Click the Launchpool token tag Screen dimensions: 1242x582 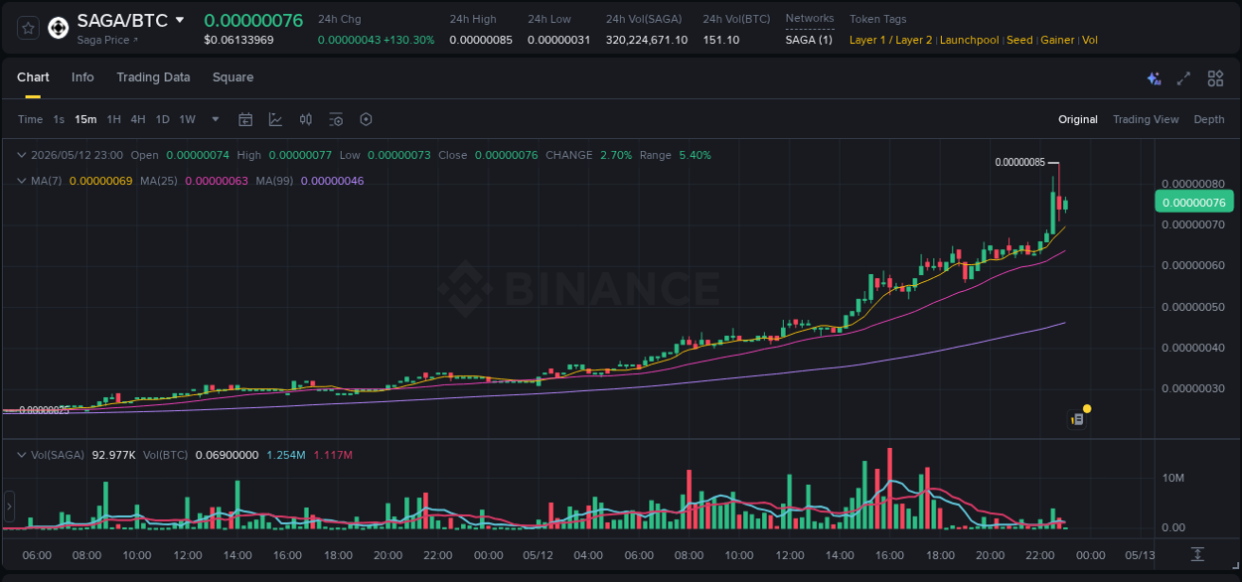[x=969, y=40]
